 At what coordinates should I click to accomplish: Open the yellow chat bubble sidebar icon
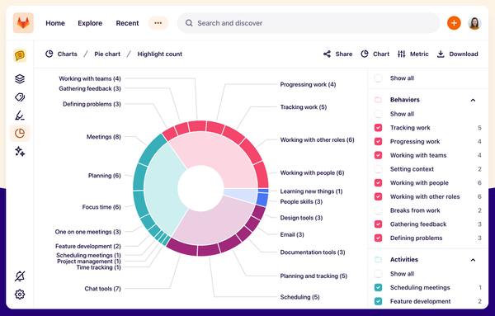tap(20, 55)
